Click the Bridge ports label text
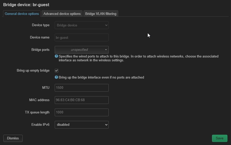This screenshot has height=145, width=231. [x=40, y=50]
